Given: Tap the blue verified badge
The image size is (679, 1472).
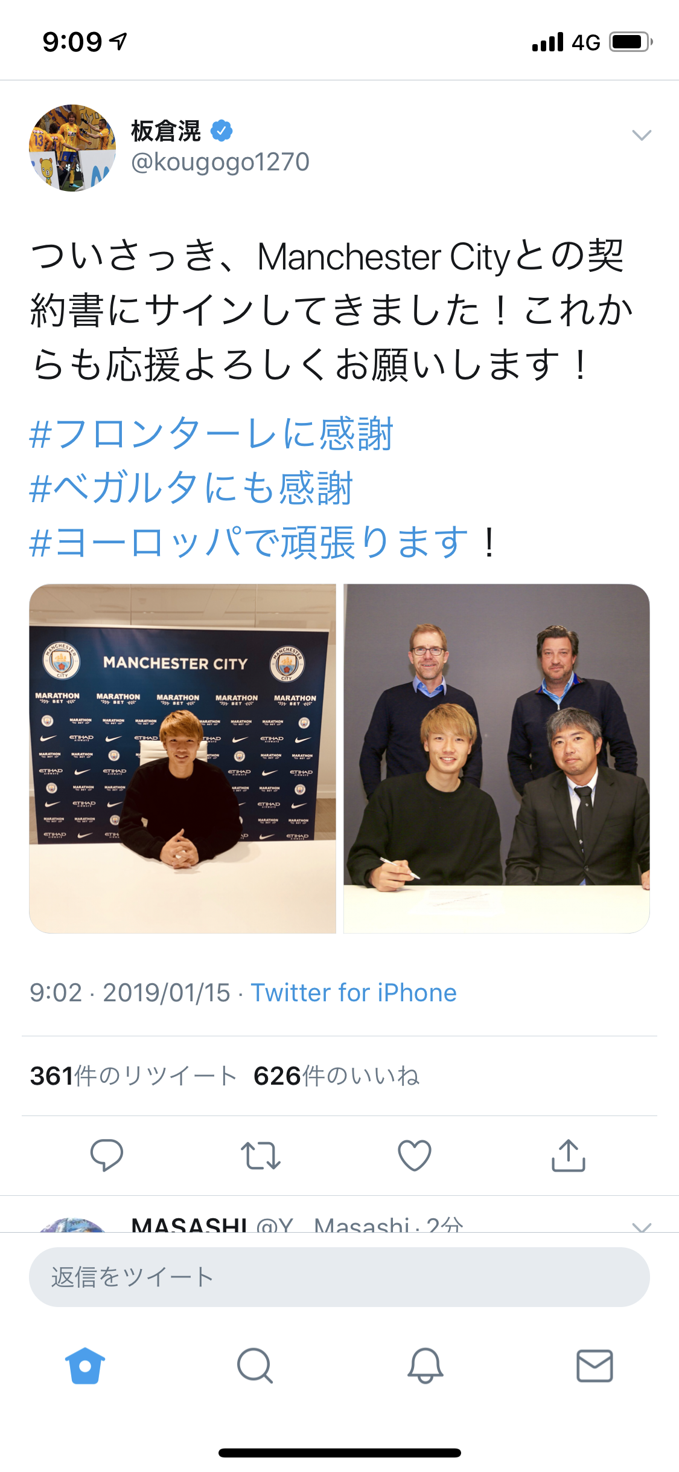Looking at the screenshot, I should pyautogui.click(x=222, y=131).
